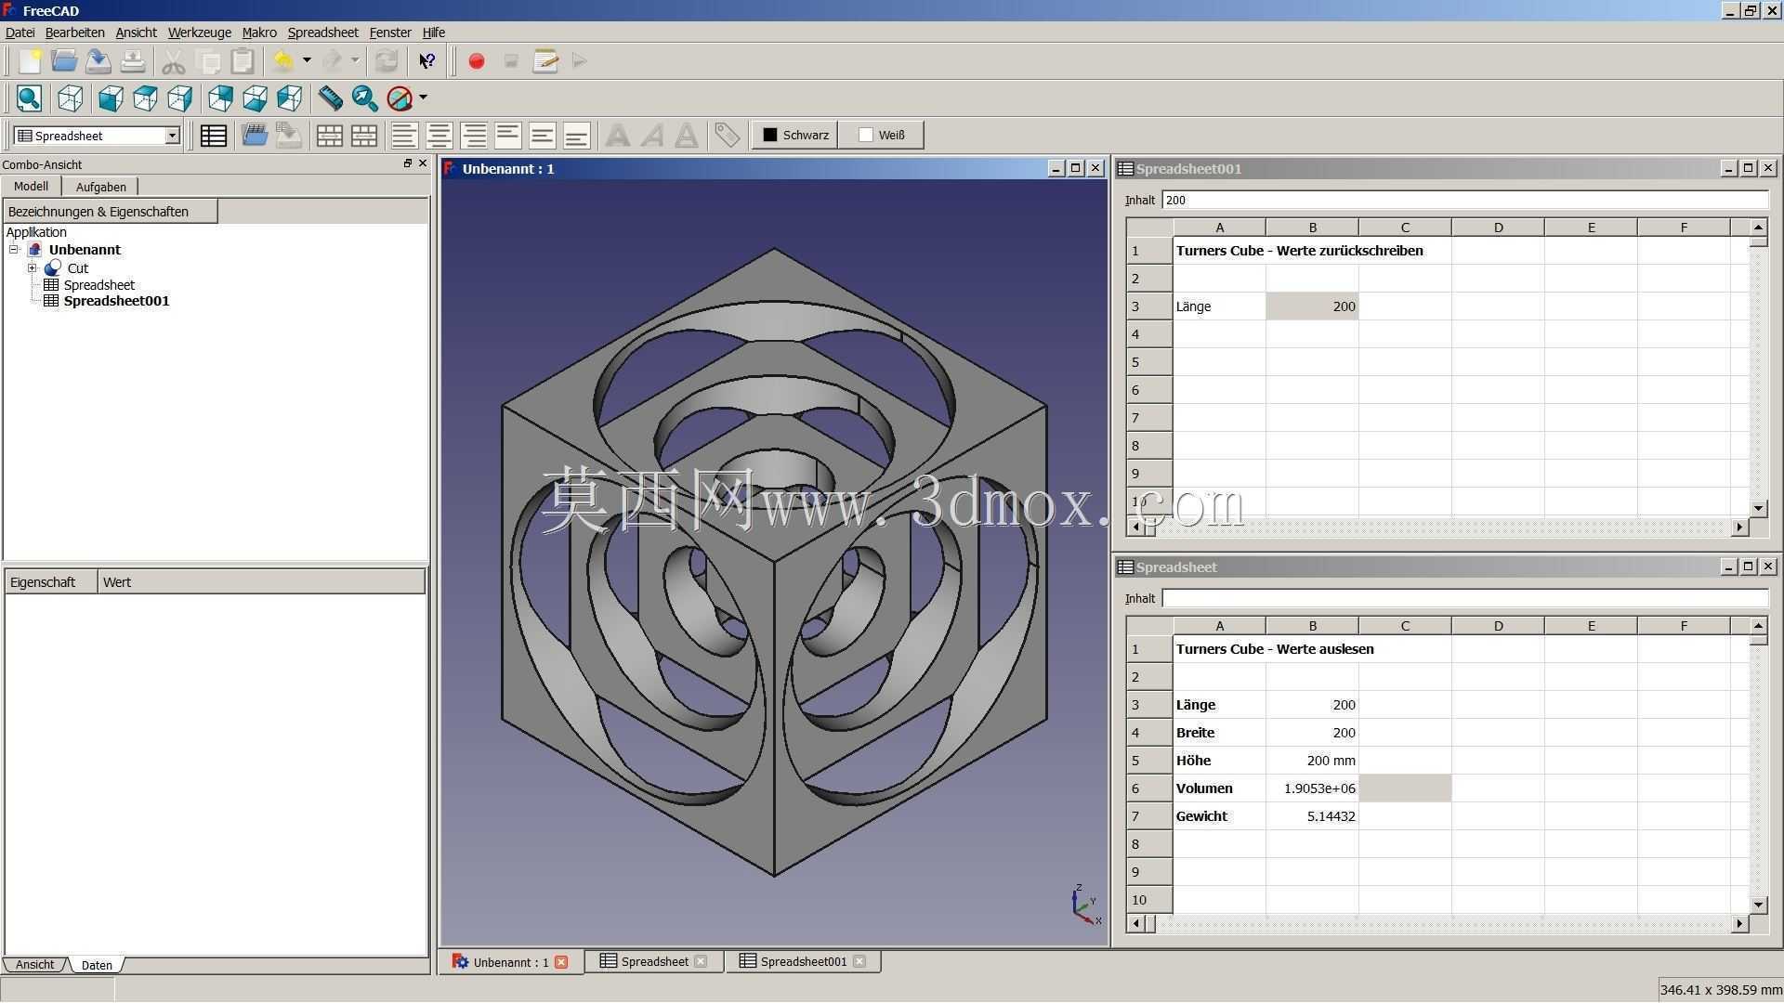
Task: Select the Gewicht value 5.14432 cell
Action: click(x=1312, y=816)
